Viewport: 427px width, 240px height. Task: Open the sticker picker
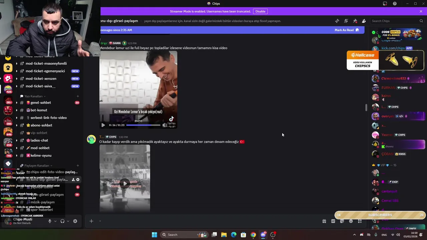coord(342,221)
